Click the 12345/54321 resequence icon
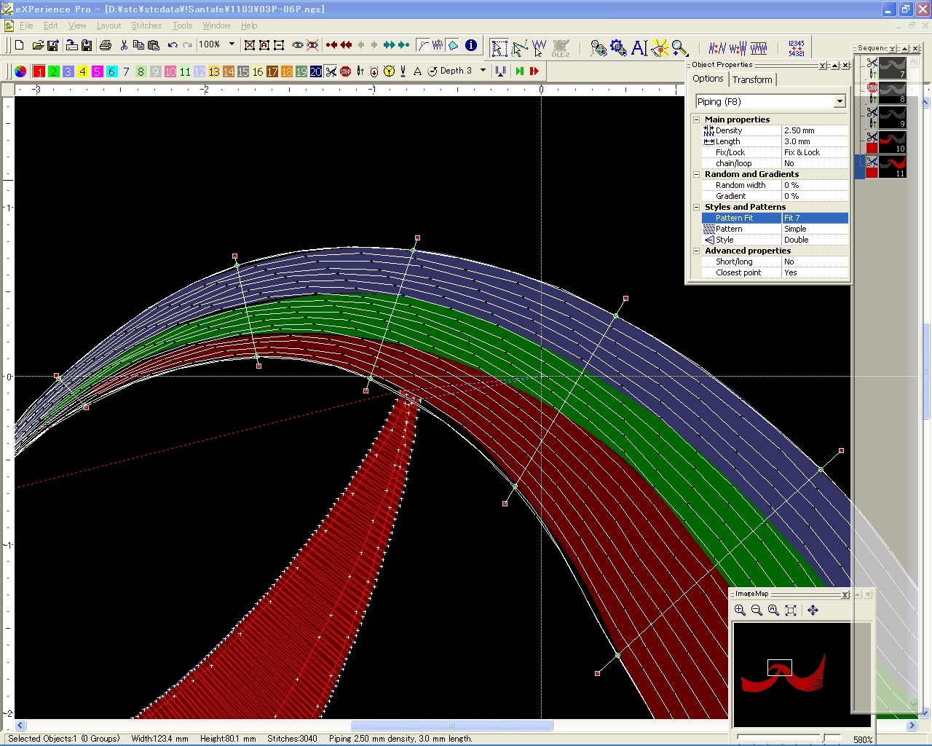Viewport: 932px width, 746px height. pos(797,48)
